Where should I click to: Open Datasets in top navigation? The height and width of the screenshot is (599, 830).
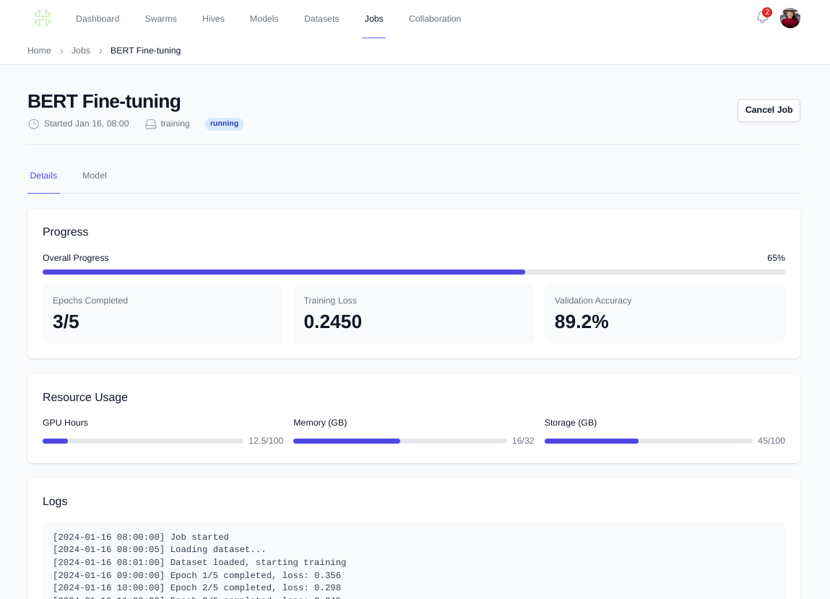pyautogui.click(x=321, y=19)
